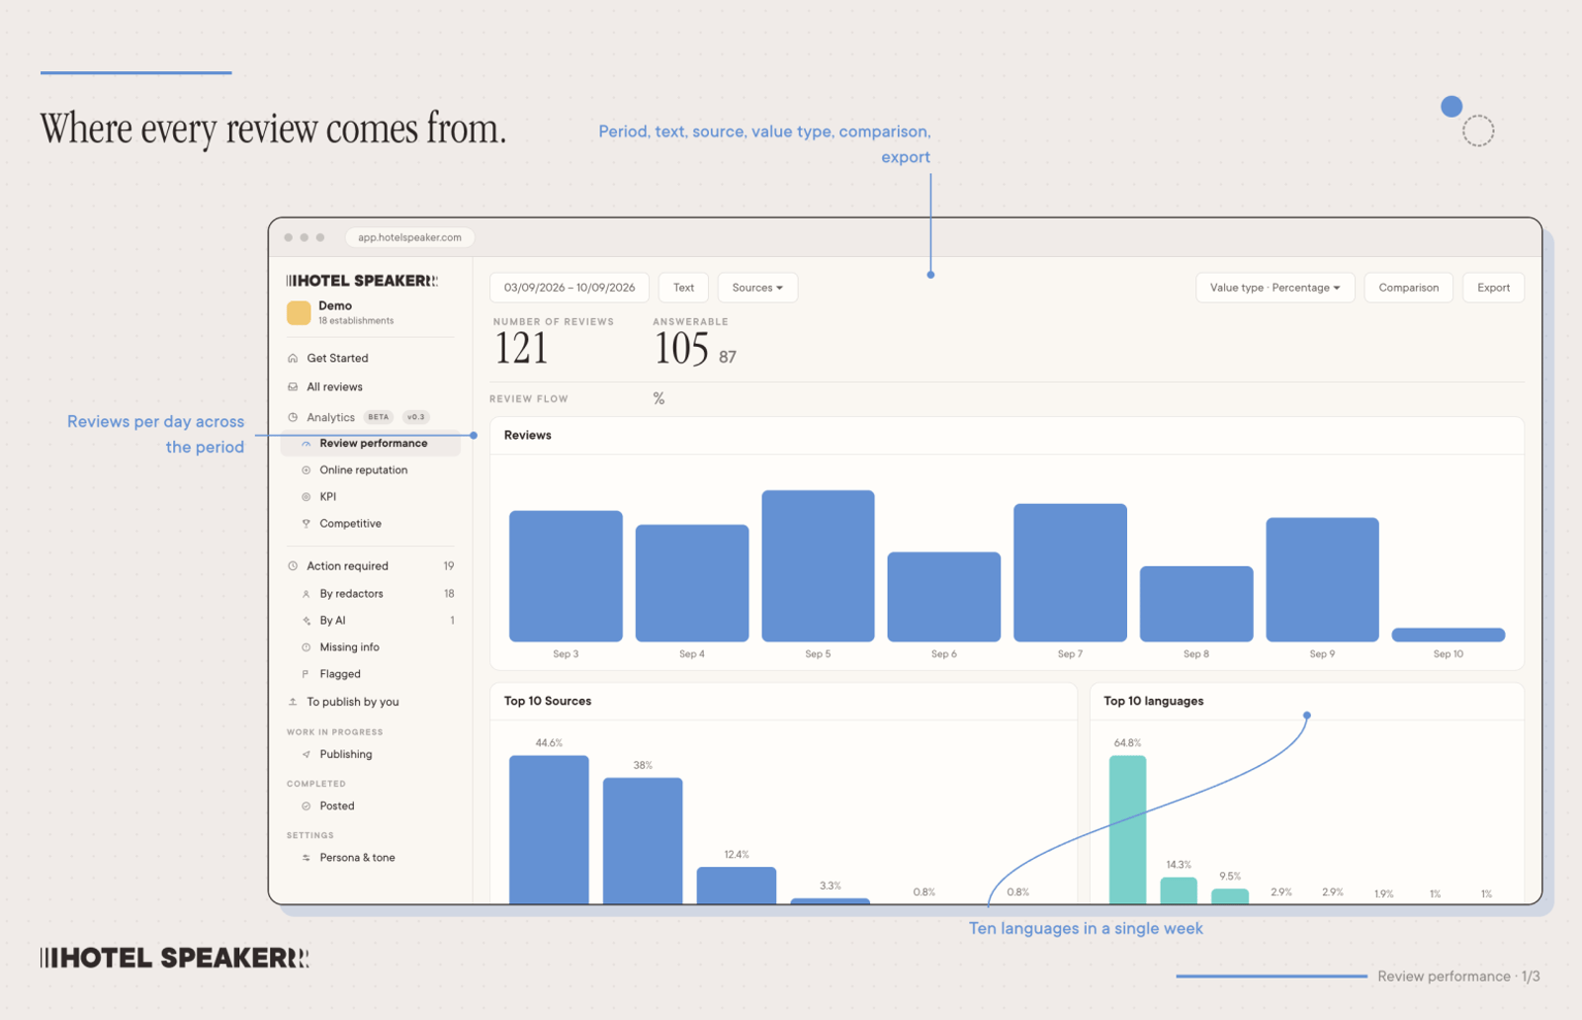
Task: Click the Posted checkmark icon
Action: click(x=307, y=807)
